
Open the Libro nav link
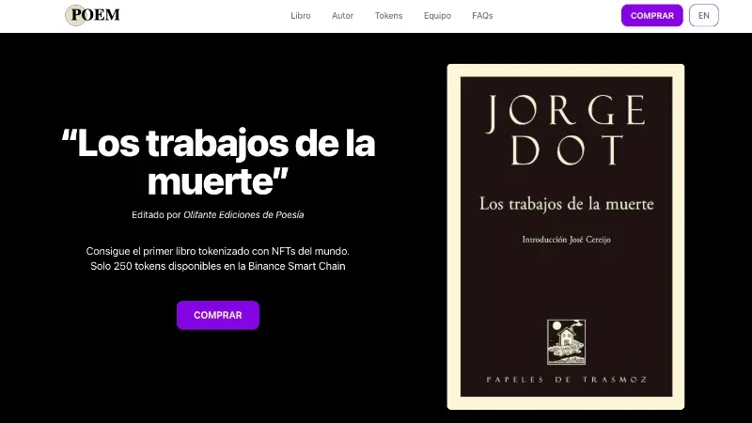tap(300, 16)
